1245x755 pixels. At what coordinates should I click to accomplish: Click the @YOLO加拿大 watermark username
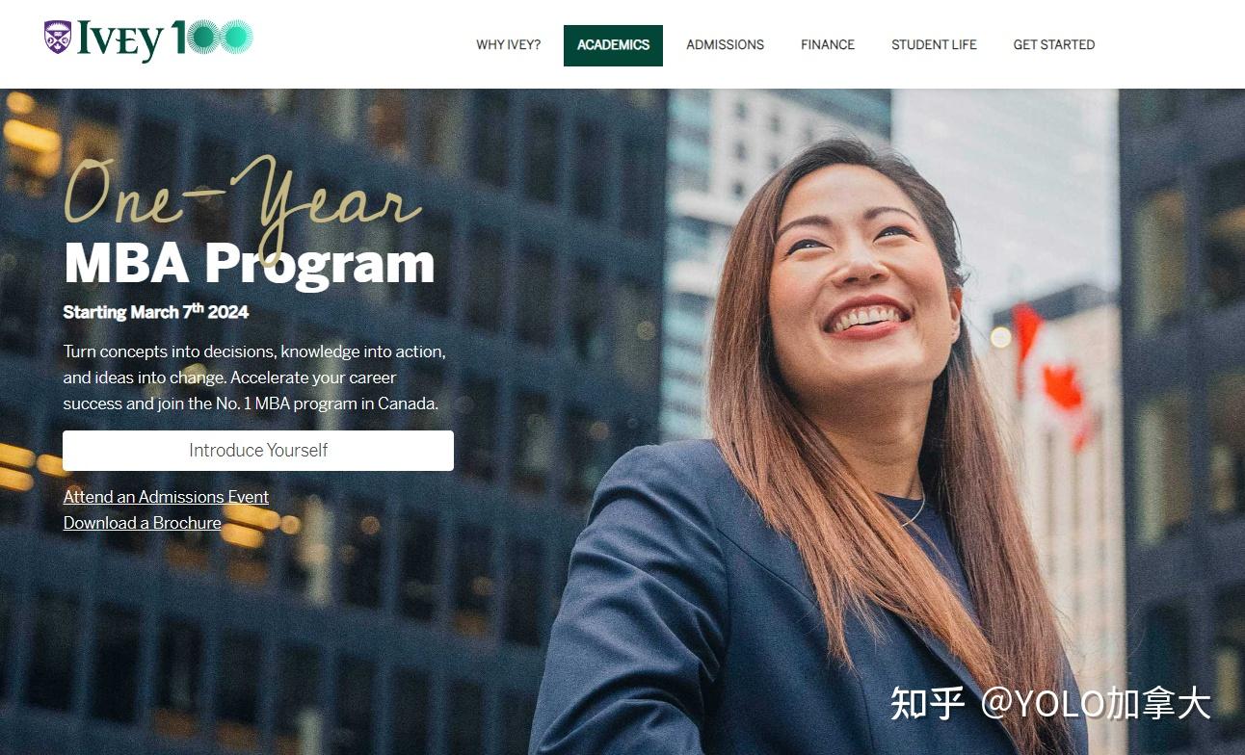pyautogui.click(x=1096, y=703)
